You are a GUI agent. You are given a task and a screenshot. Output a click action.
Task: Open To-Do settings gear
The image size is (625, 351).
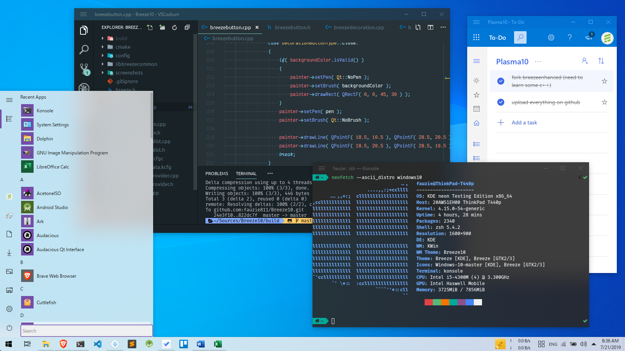click(x=551, y=37)
